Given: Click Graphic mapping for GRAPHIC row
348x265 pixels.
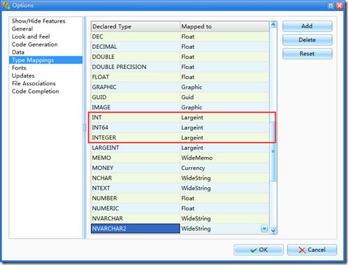Looking at the screenshot, I should (x=224, y=87).
